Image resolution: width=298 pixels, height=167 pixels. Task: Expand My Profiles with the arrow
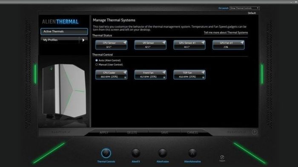tap(83, 40)
